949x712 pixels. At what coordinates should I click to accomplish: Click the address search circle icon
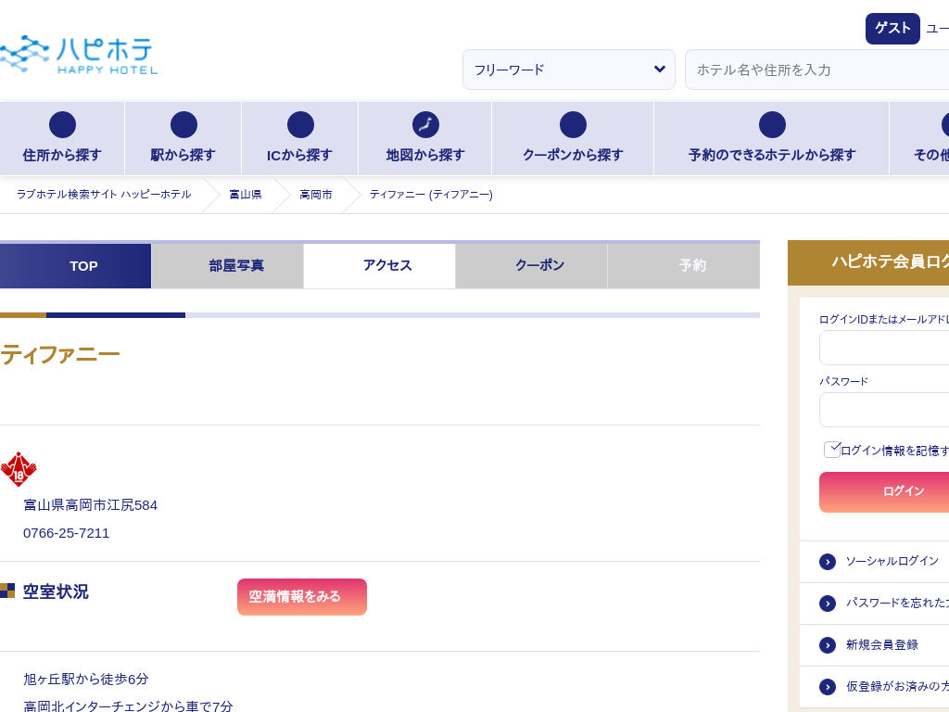coord(62,125)
